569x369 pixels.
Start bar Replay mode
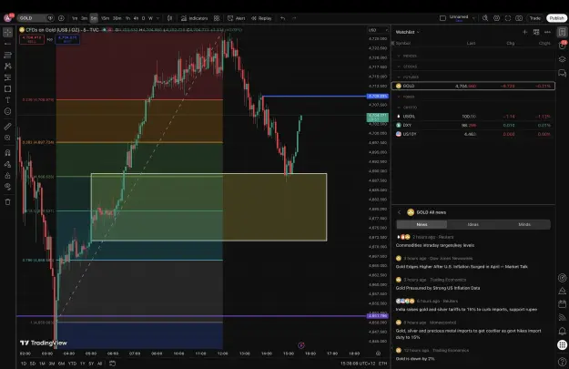click(261, 18)
